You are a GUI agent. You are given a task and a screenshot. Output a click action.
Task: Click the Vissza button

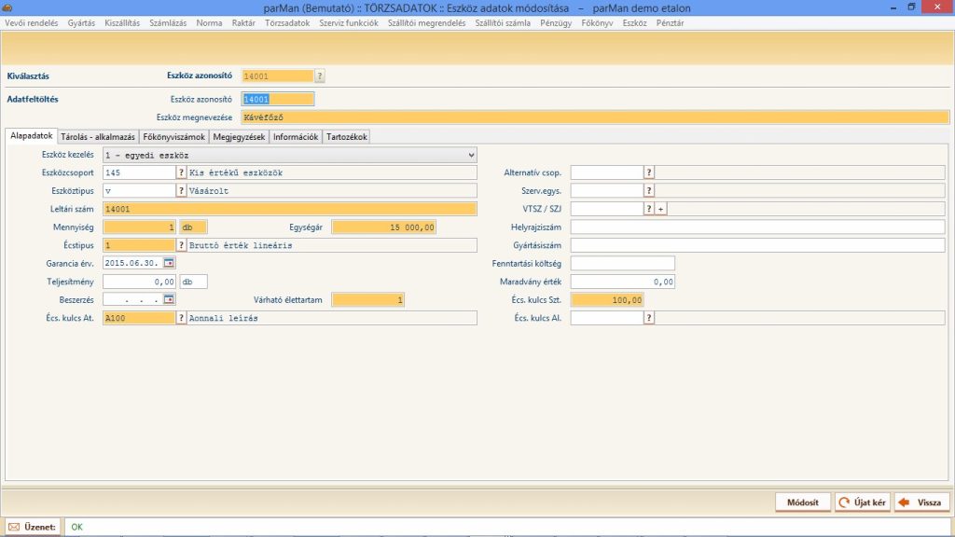(922, 503)
